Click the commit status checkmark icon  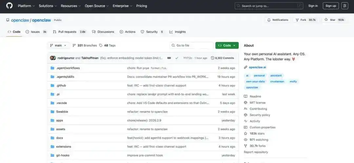(x=177, y=58)
